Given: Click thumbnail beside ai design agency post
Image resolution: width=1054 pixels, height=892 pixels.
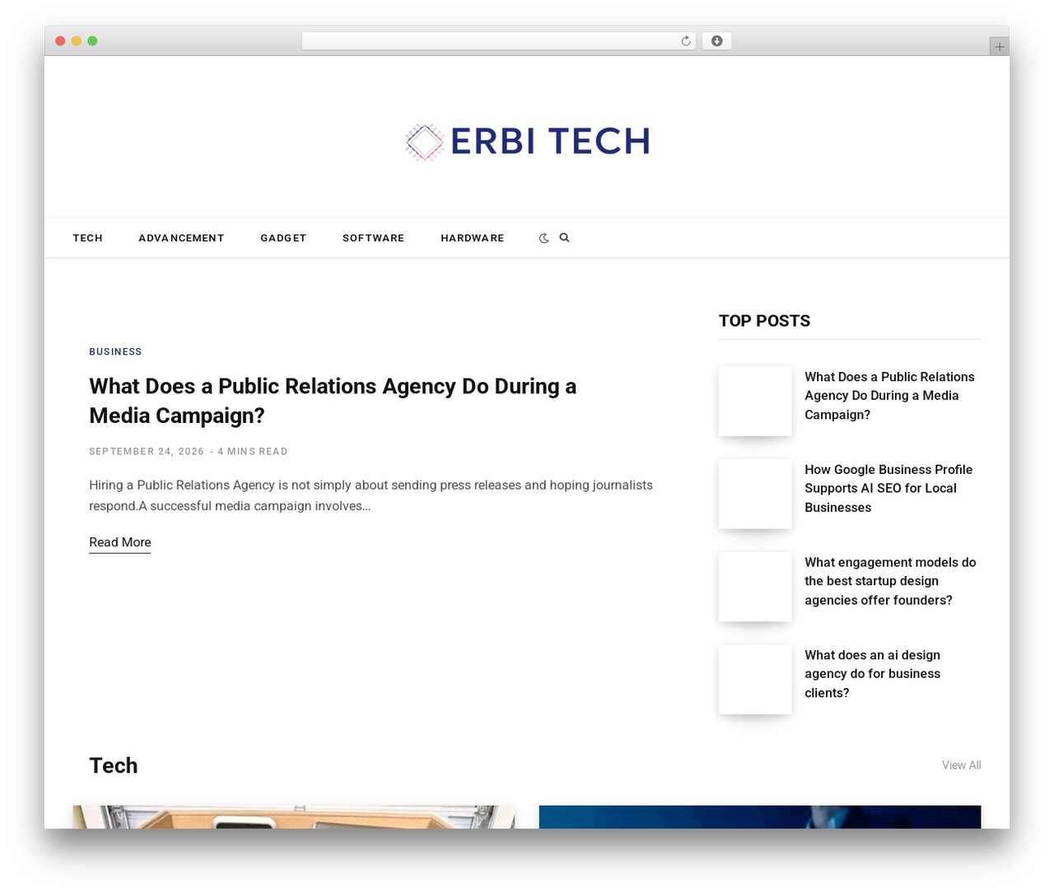Looking at the screenshot, I should click(x=755, y=680).
